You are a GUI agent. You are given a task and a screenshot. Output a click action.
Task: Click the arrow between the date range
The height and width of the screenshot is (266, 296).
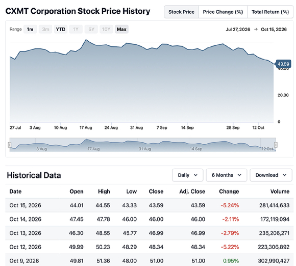point(256,30)
